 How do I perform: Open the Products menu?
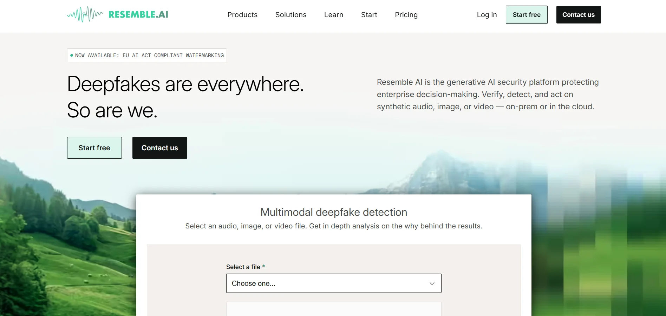pyautogui.click(x=242, y=15)
